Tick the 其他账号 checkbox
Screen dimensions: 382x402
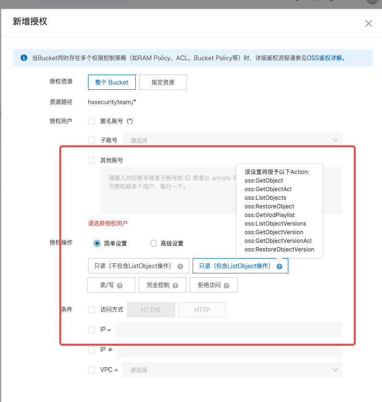pos(91,160)
